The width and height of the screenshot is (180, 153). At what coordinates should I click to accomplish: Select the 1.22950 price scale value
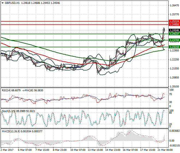click(x=174, y=50)
